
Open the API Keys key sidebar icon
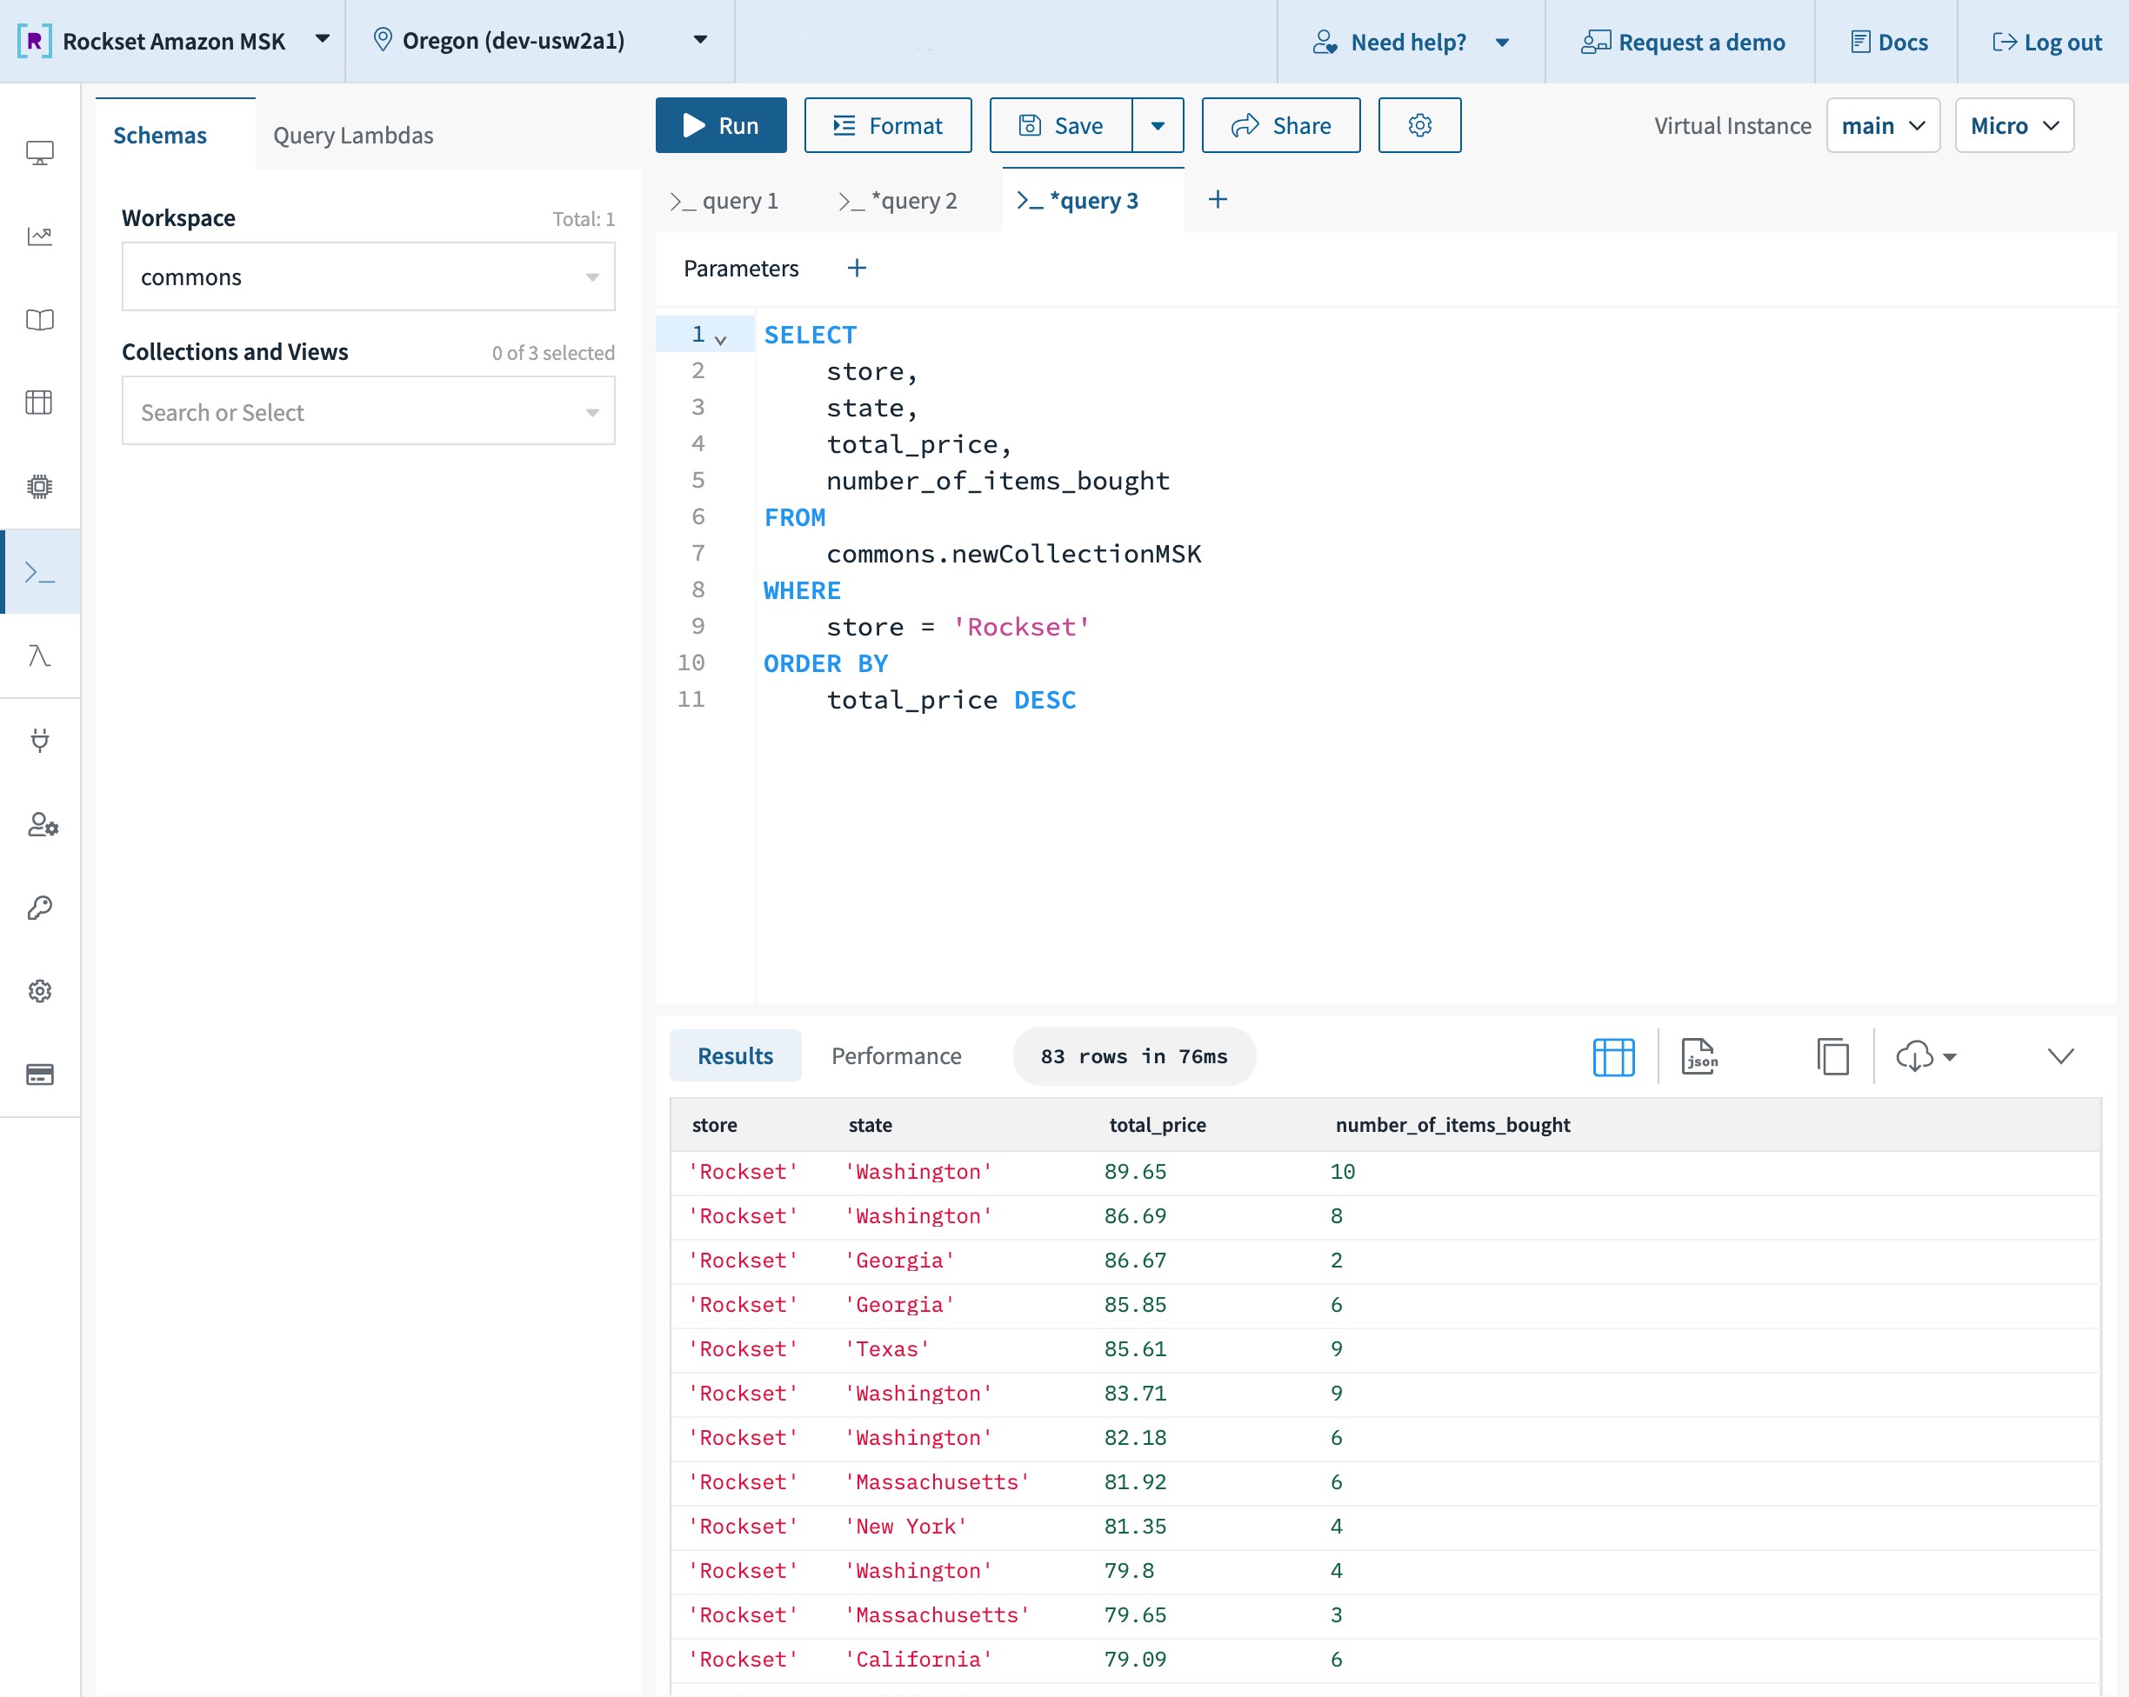(x=39, y=908)
